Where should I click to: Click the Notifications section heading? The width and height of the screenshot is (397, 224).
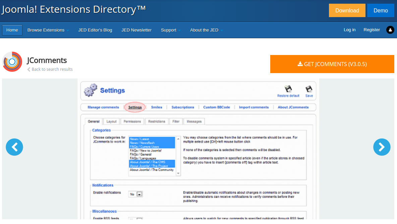click(103, 185)
